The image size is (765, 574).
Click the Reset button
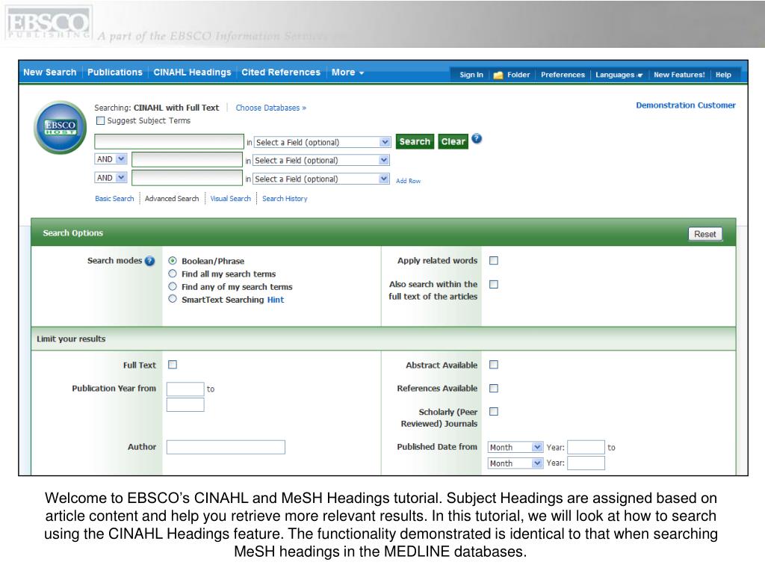705,234
